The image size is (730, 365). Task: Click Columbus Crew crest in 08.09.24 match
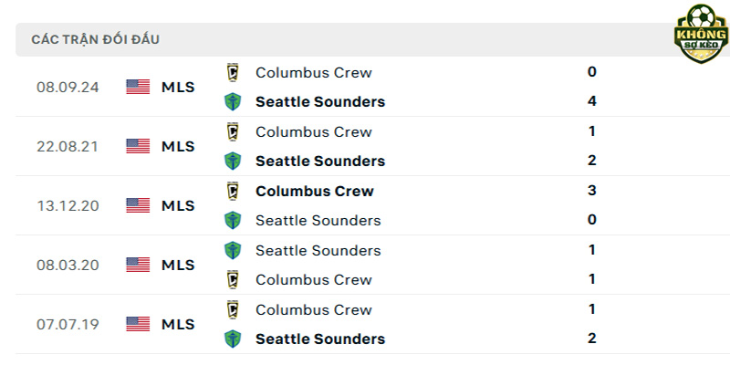tap(233, 72)
